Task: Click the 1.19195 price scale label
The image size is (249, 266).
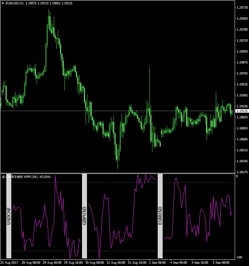Action: click(x=242, y=106)
